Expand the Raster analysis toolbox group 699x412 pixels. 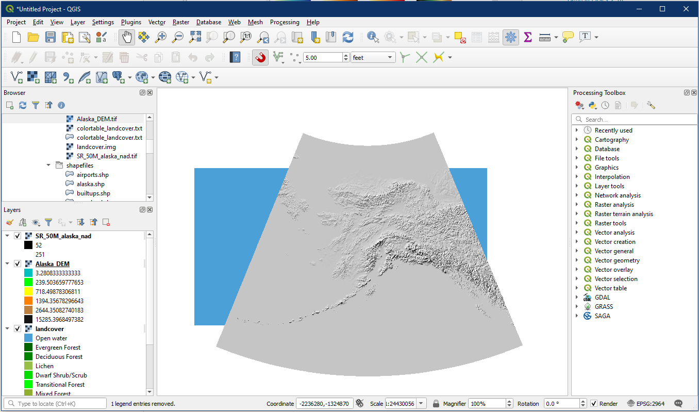[x=577, y=205]
